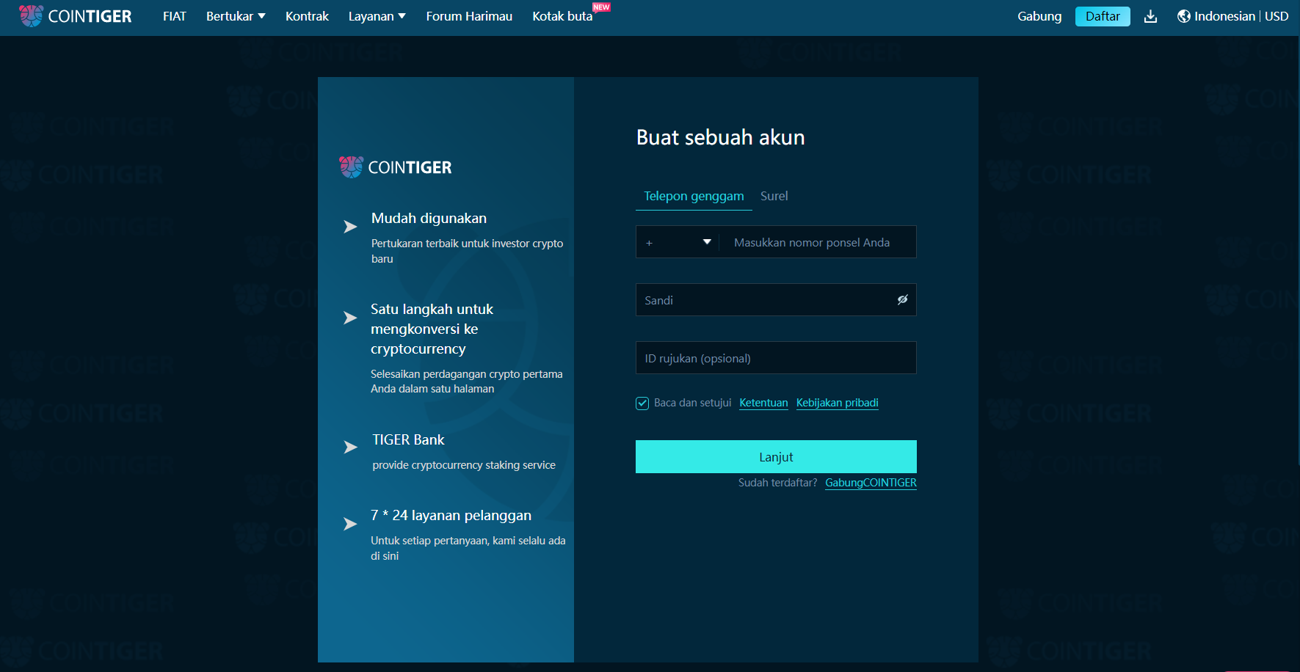Image resolution: width=1300 pixels, height=672 pixels.
Task: Open the country code dropdown
Action: (x=679, y=242)
